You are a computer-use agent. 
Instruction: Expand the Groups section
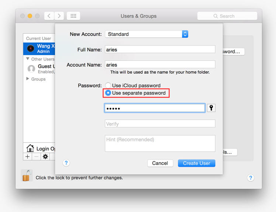[28, 79]
